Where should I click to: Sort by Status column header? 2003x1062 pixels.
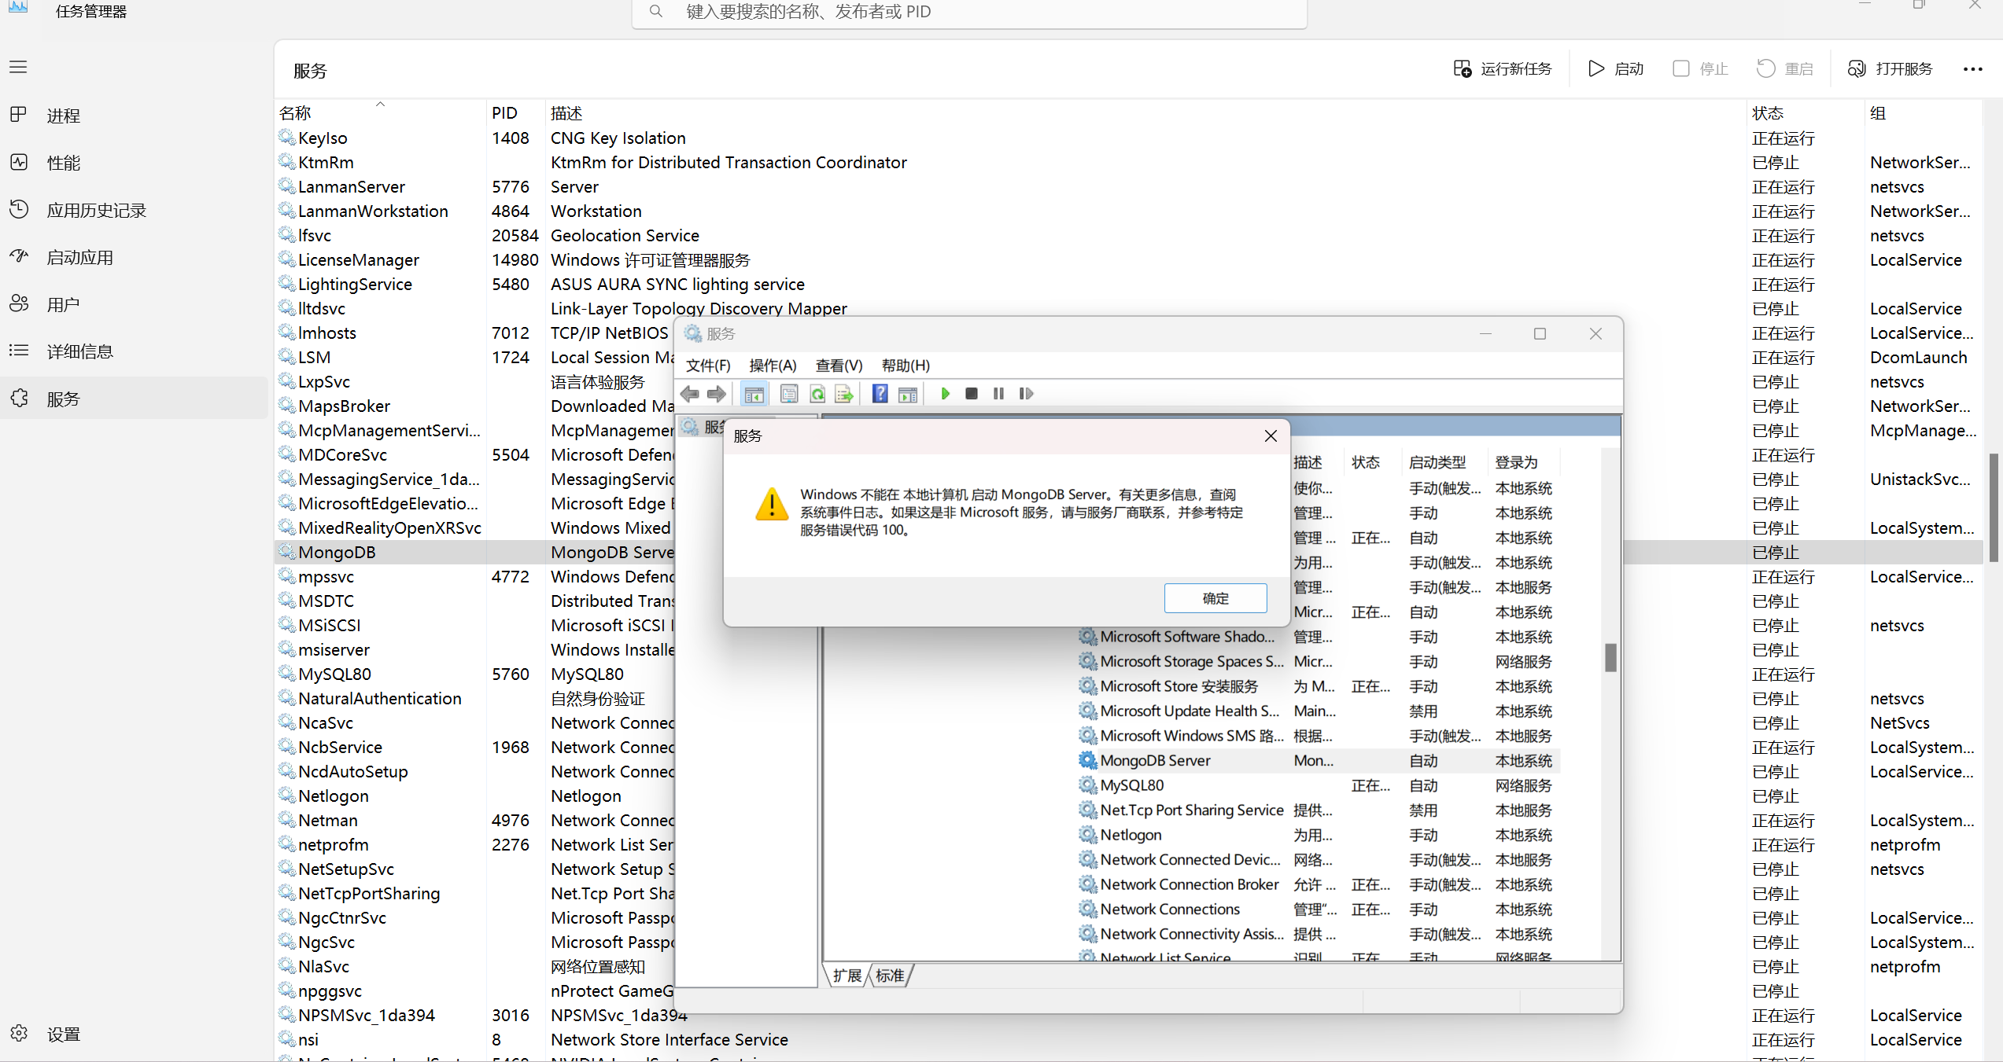coord(1768,113)
